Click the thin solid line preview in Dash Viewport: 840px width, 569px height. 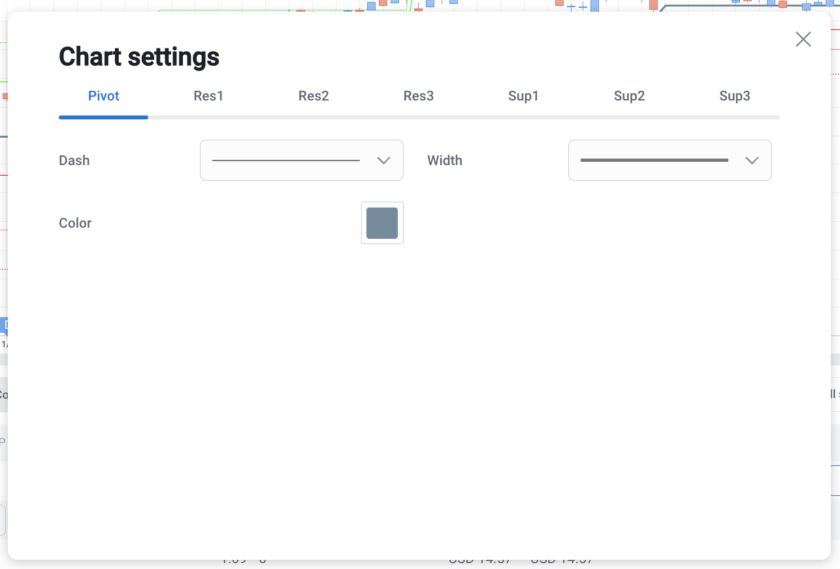click(285, 161)
